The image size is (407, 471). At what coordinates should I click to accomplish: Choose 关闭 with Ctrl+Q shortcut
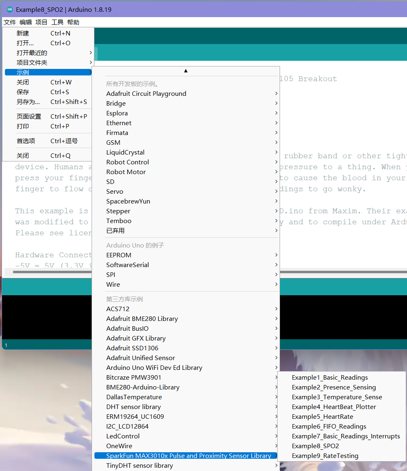coord(48,156)
